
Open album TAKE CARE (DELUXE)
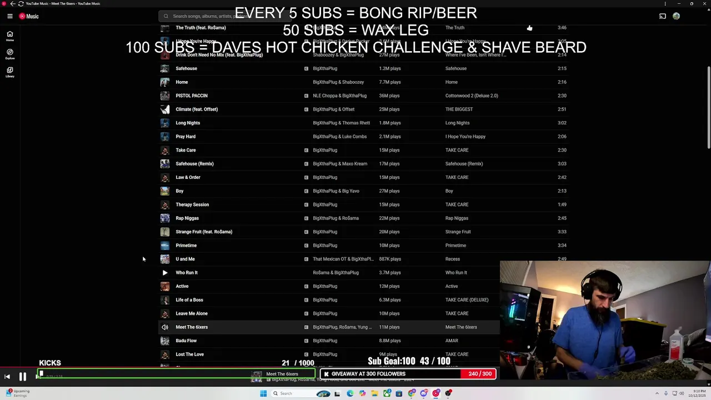click(x=467, y=299)
